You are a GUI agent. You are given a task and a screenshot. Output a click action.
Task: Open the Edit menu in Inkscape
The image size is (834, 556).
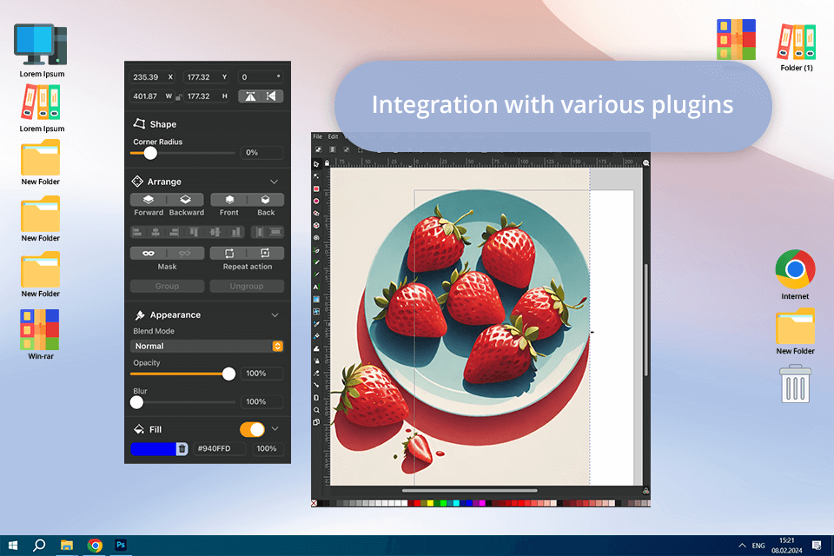click(x=333, y=136)
